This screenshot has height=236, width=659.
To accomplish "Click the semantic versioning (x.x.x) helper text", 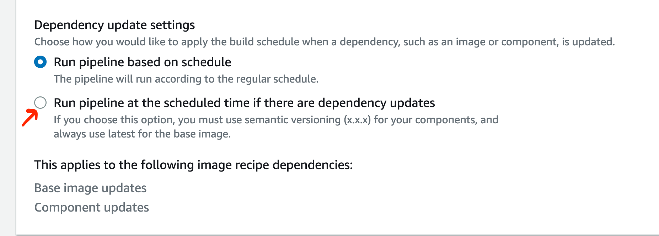I will (276, 120).
